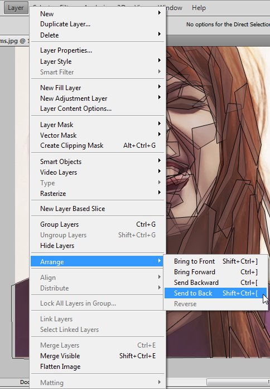Expand the Rasterize submenu

point(98,194)
